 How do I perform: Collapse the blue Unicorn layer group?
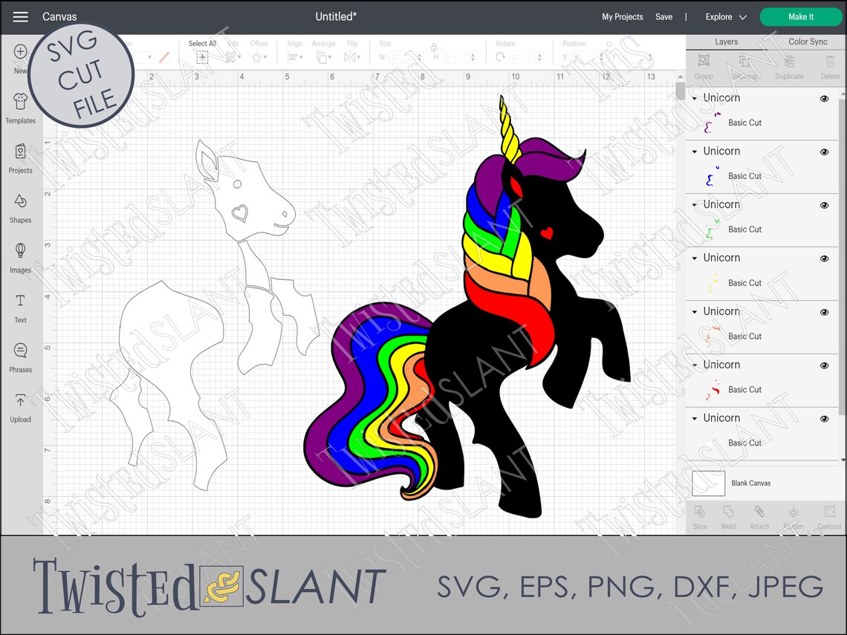coord(695,152)
